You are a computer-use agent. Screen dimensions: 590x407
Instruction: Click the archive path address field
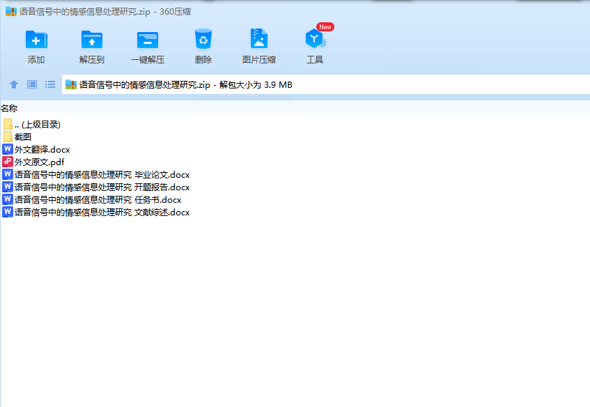pyautogui.click(x=325, y=84)
